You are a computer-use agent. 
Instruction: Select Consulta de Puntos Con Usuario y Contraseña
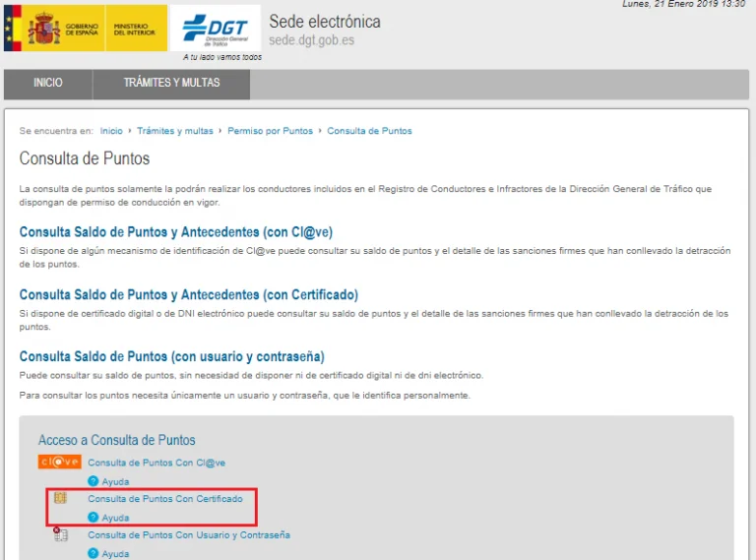[x=189, y=535]
